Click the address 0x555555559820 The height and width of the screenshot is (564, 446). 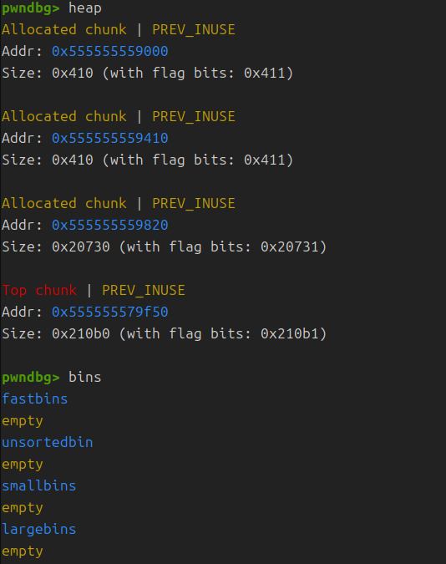point(109,225)
